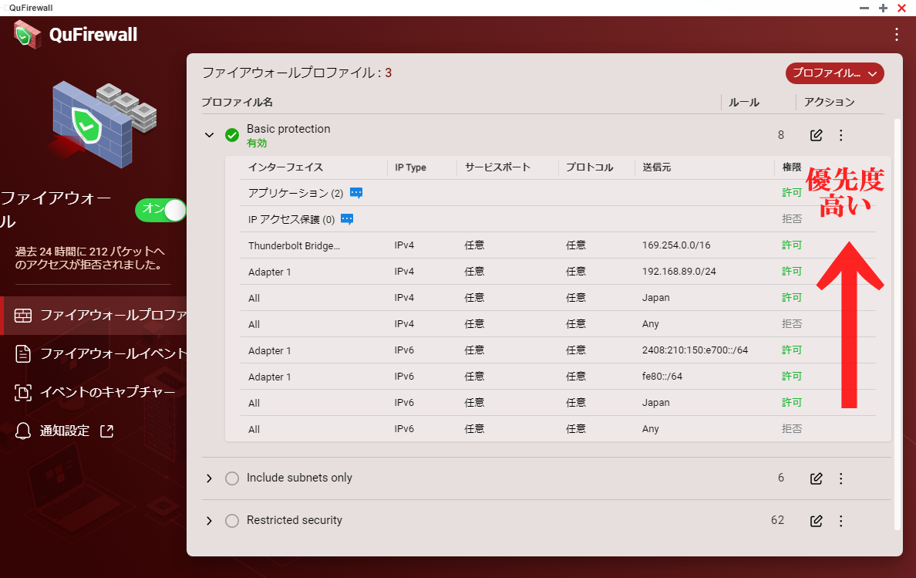The image size is (916, 578).
Task: Open more options for Basic protection
Action: tap(840, 135)
